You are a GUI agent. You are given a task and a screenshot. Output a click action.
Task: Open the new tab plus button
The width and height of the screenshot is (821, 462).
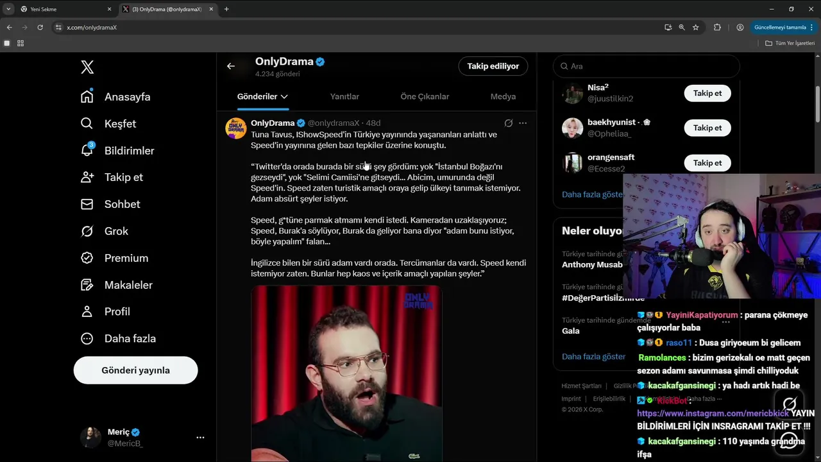(226, 9)
